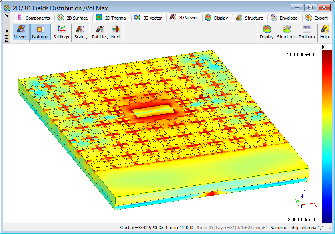Select the 3D Vector tab

pos(148,18)
